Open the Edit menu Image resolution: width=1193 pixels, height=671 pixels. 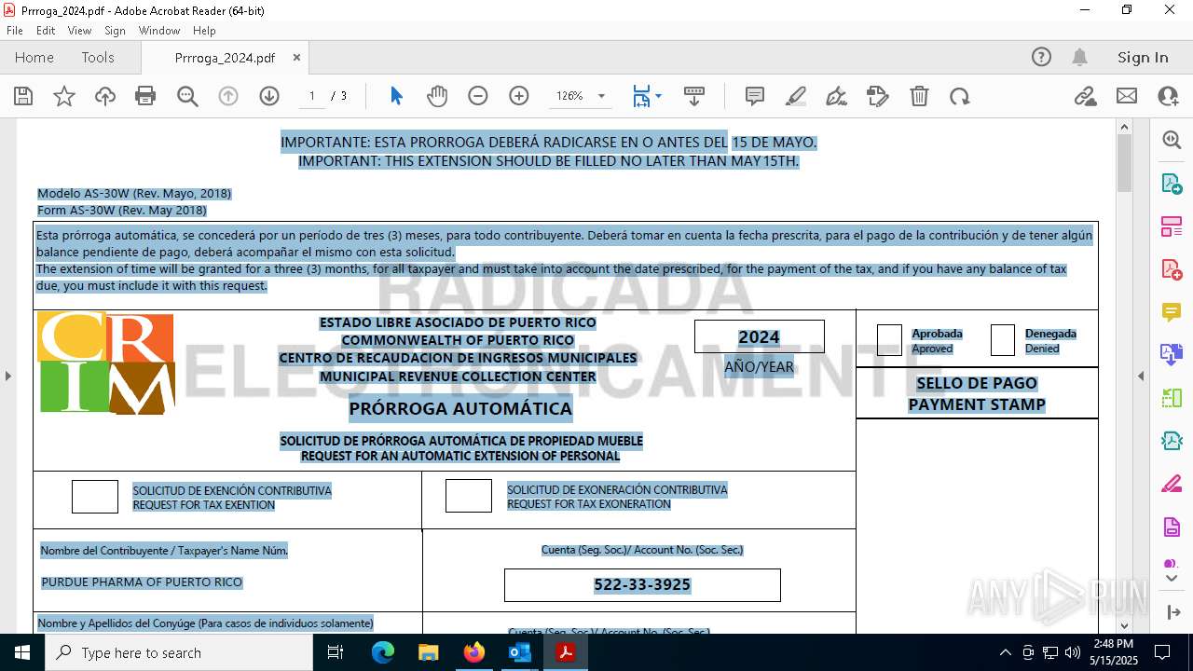coord(46,31)
